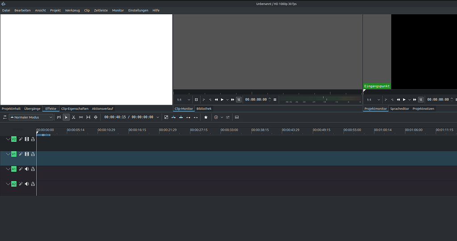Image resolution: width=457 pixels, height=241 pixels.
Task: Click the 00:00:33:00 mark on timeline ruler
Action: (x=229, y=130)
